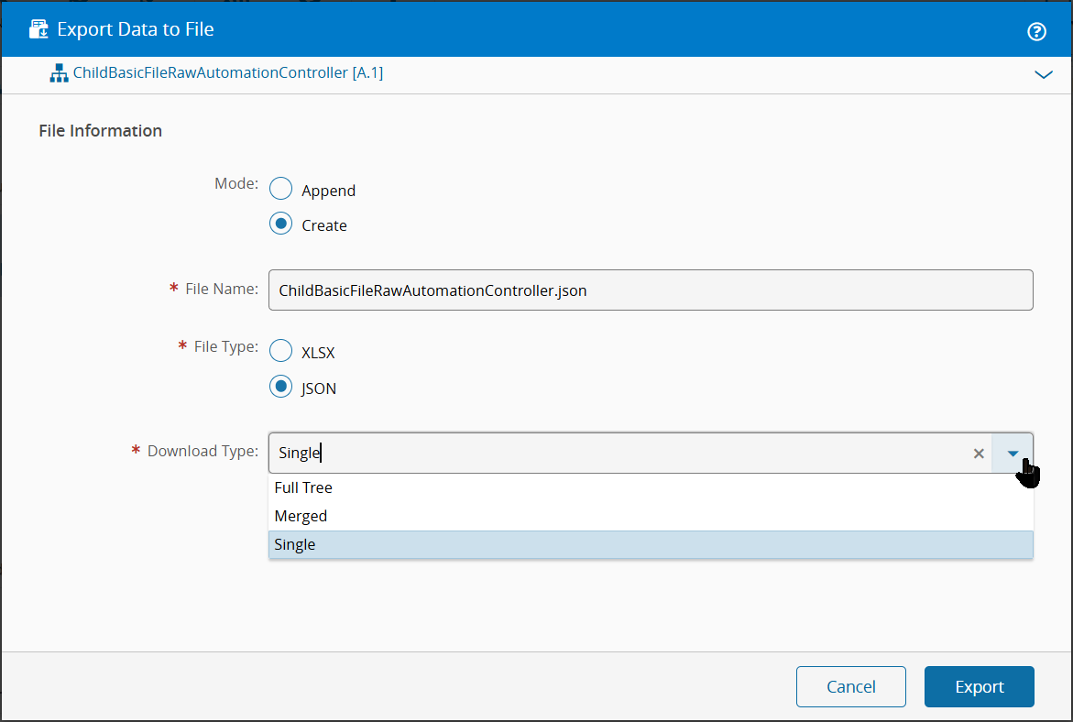The image size is (1073, 722).
Task: Choose JSON as the file type
Action: click(x=280, y=388)
